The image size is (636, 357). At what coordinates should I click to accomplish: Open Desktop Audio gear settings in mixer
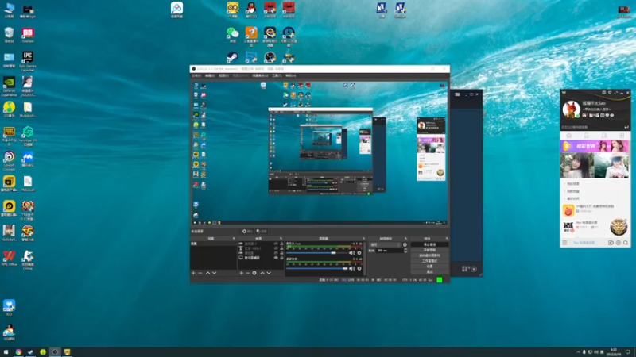[x=359, y=268]
